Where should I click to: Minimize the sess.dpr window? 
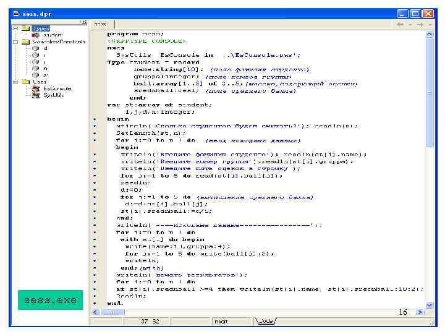coord(402,14)
